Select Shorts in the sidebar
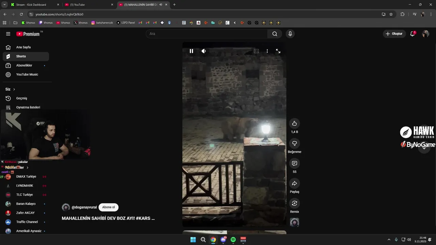Image resolution: width=436 pixels, height=245 pixels. [26, 56]
